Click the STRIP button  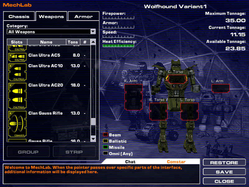pos(74,152)
